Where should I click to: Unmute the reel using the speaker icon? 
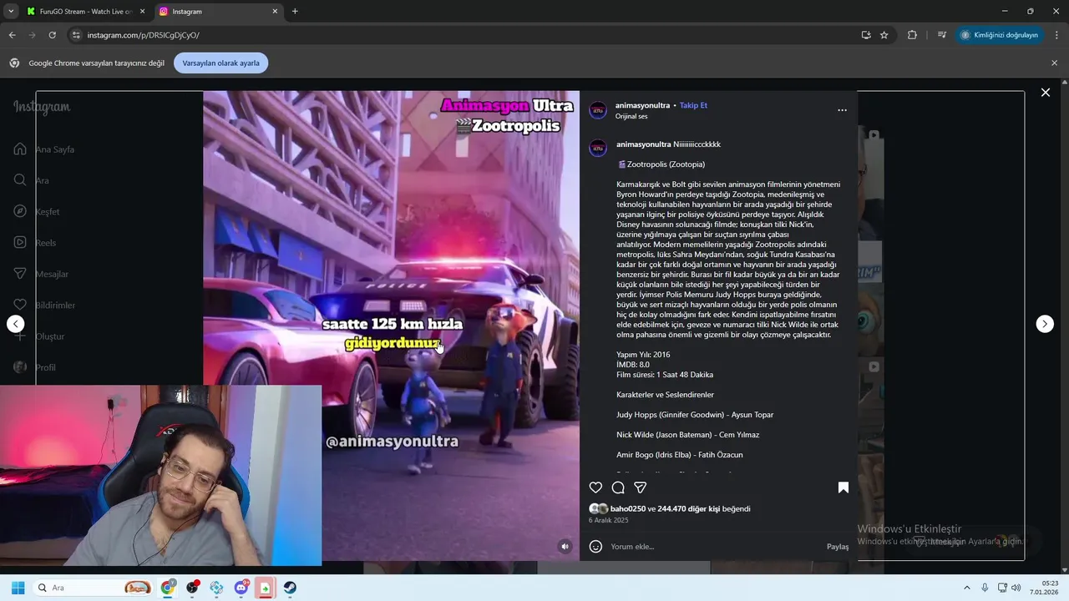point(565,547)
